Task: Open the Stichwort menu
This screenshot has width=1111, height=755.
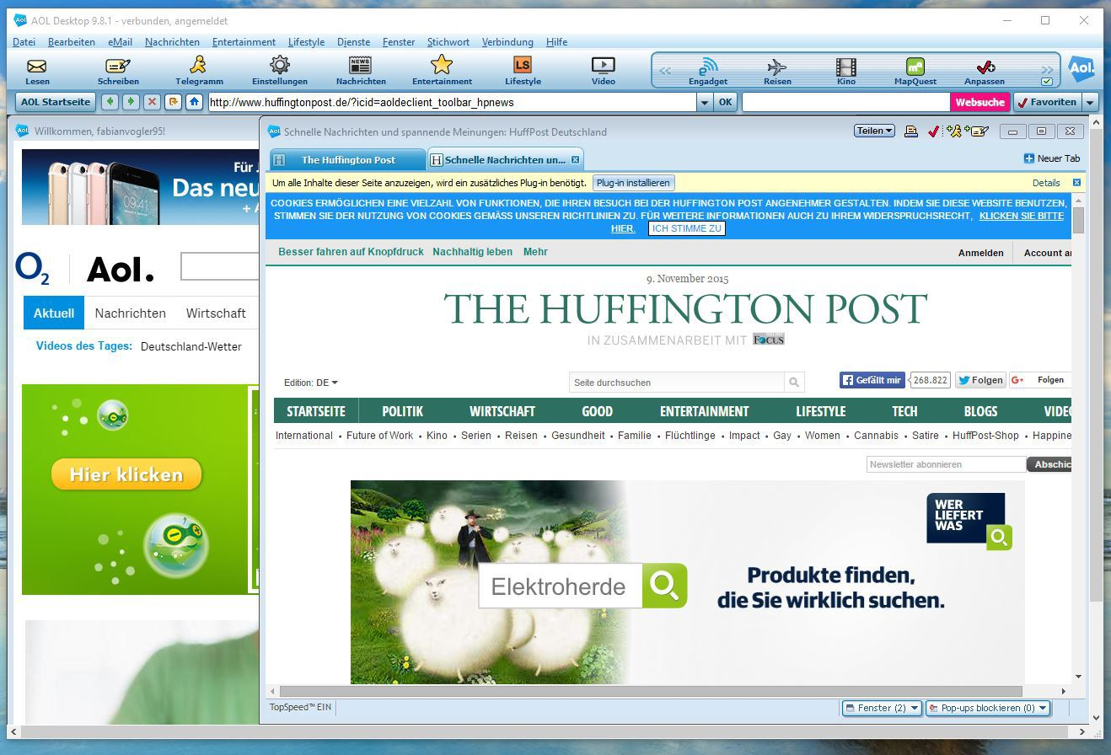Action: [x=448, y=42]
